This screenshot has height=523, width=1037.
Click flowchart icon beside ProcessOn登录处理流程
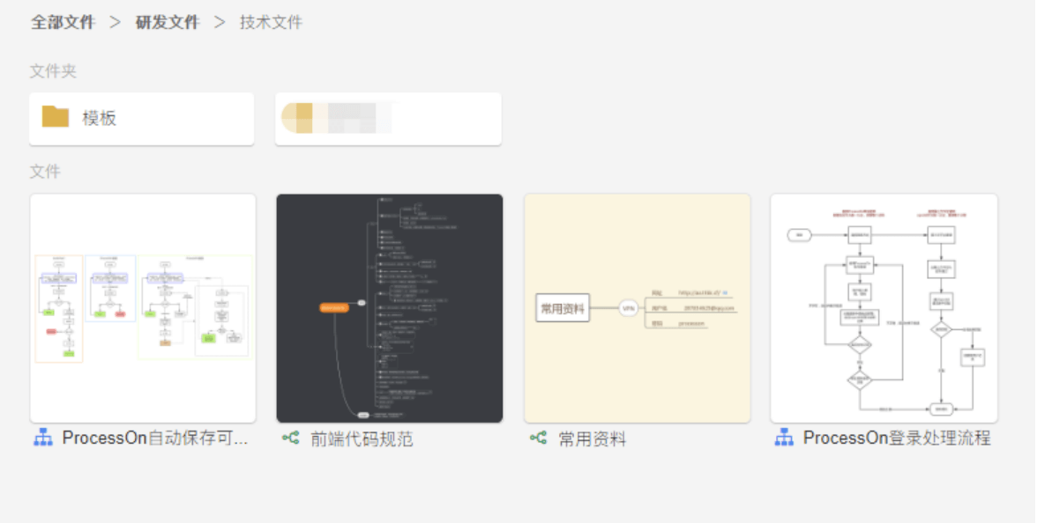pyautogui.click(x=785, y=437)
